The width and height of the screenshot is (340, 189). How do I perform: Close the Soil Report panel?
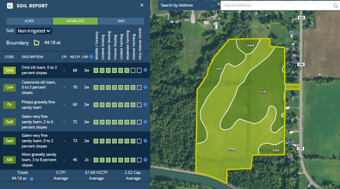[x=141, y=5]
